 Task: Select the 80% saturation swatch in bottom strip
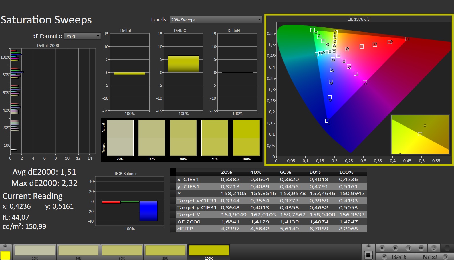click(165, 251)
